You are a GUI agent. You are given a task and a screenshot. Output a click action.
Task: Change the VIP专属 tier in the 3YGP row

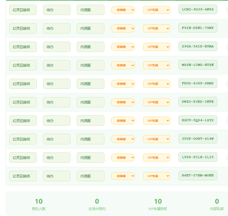(157, 139)
